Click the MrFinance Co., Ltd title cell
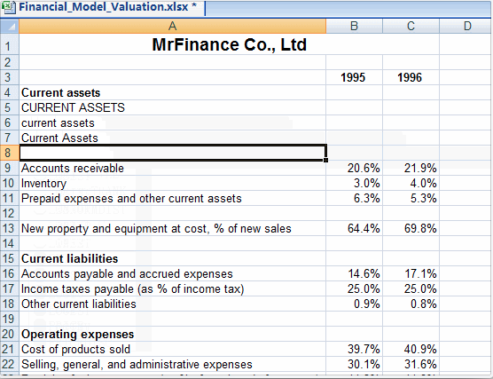493x379 pixels. coord(229,44)
